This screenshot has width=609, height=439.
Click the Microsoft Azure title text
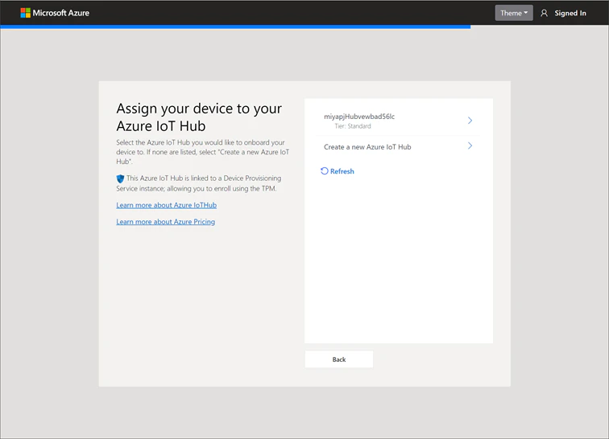pos(61,13)
